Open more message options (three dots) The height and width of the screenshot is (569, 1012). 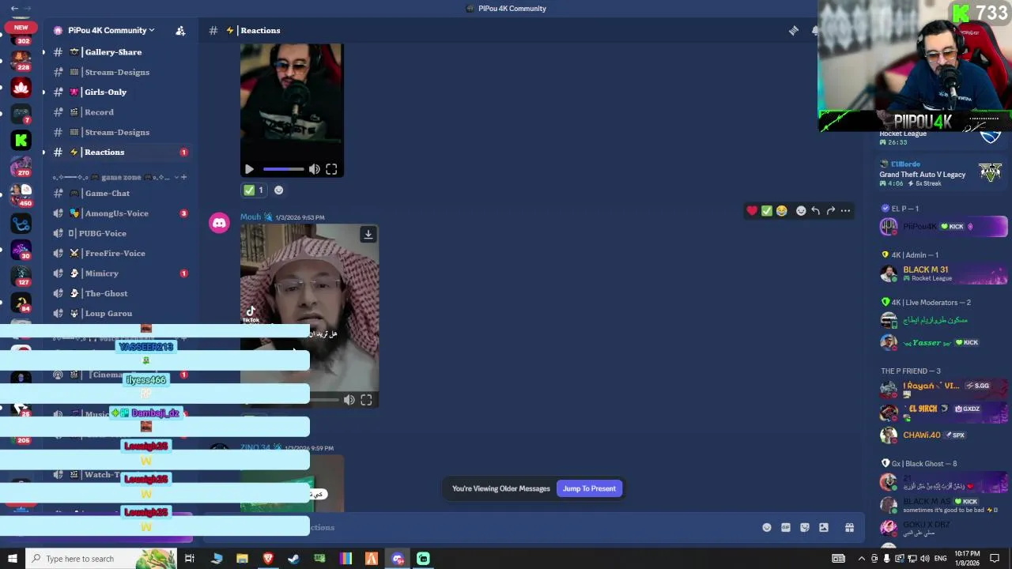[x=845, y=210]
